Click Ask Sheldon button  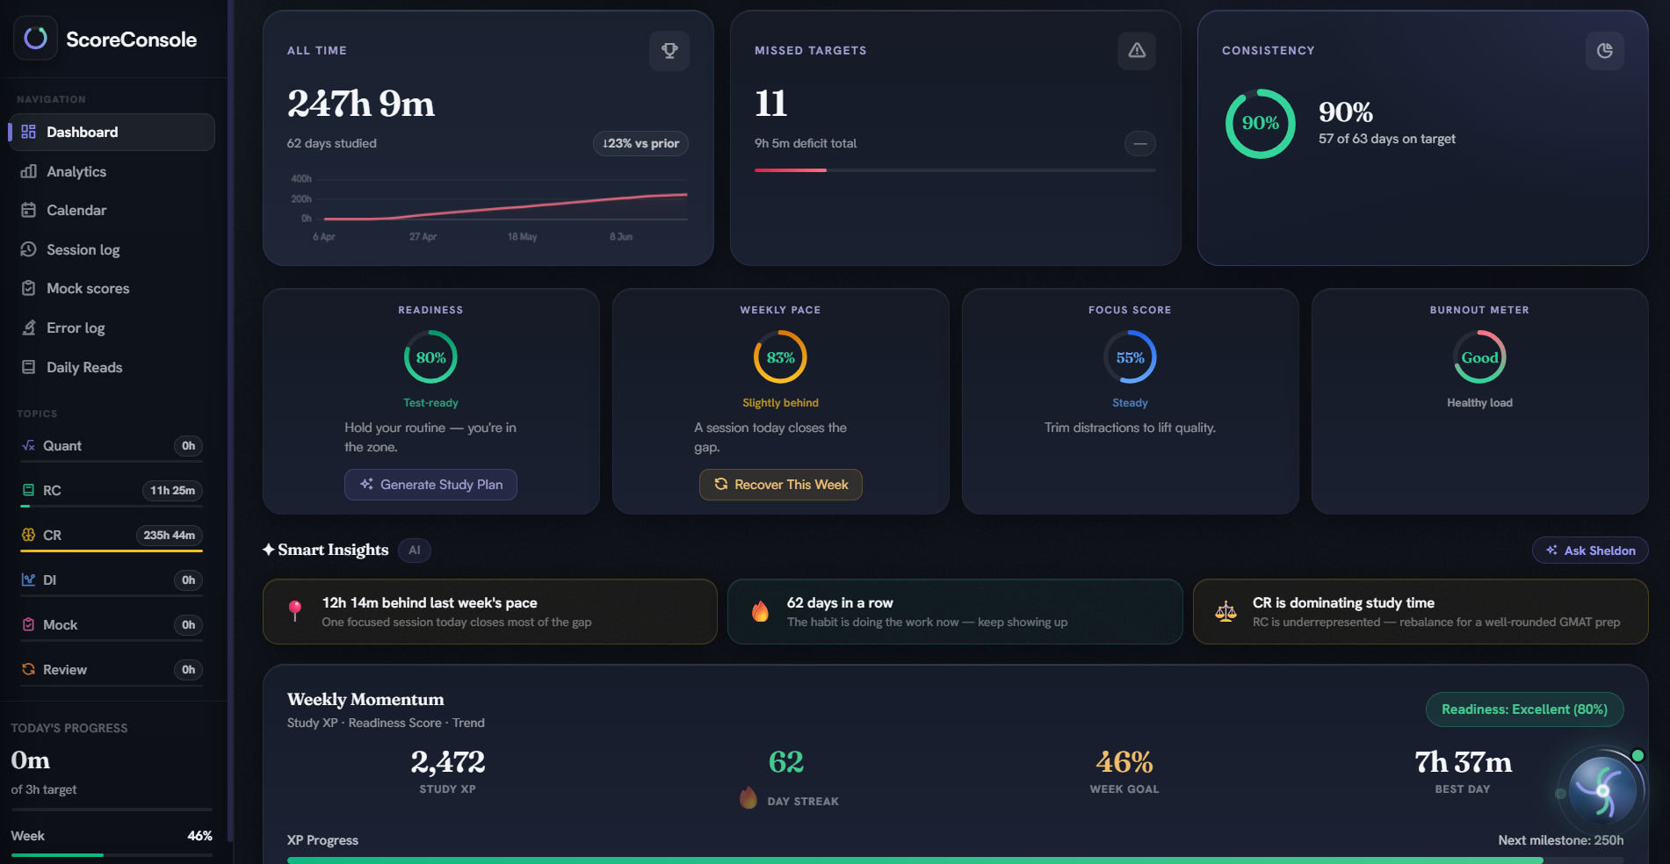[1590, 551]
